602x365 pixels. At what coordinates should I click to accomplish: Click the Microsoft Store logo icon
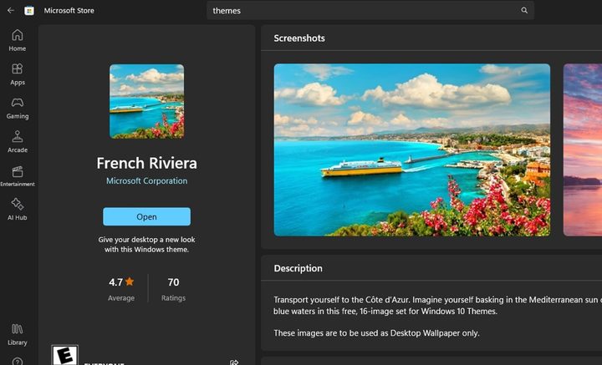(x=29, y=11)
